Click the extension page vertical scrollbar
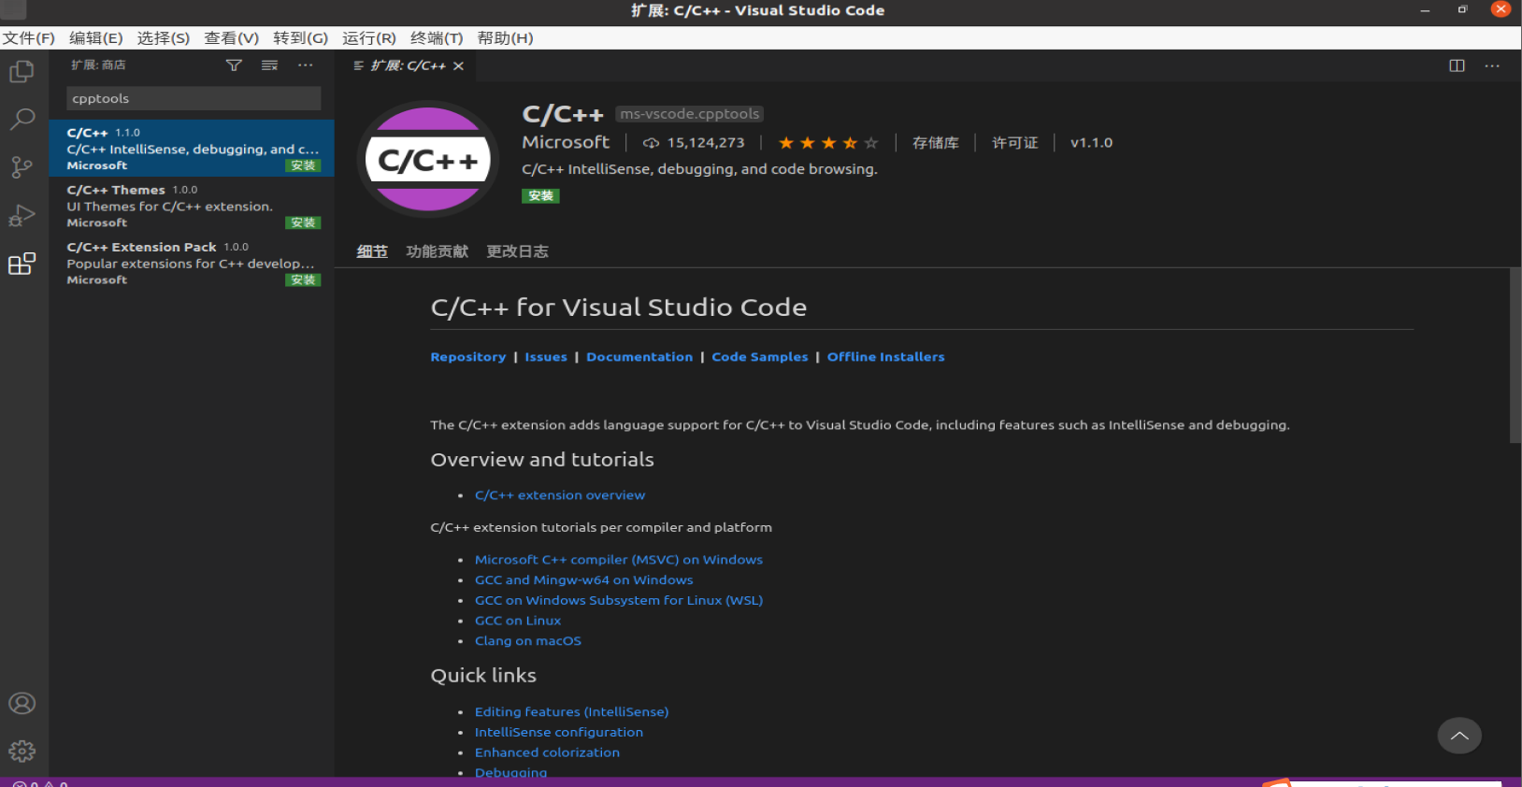 (x=1515, y=356)
